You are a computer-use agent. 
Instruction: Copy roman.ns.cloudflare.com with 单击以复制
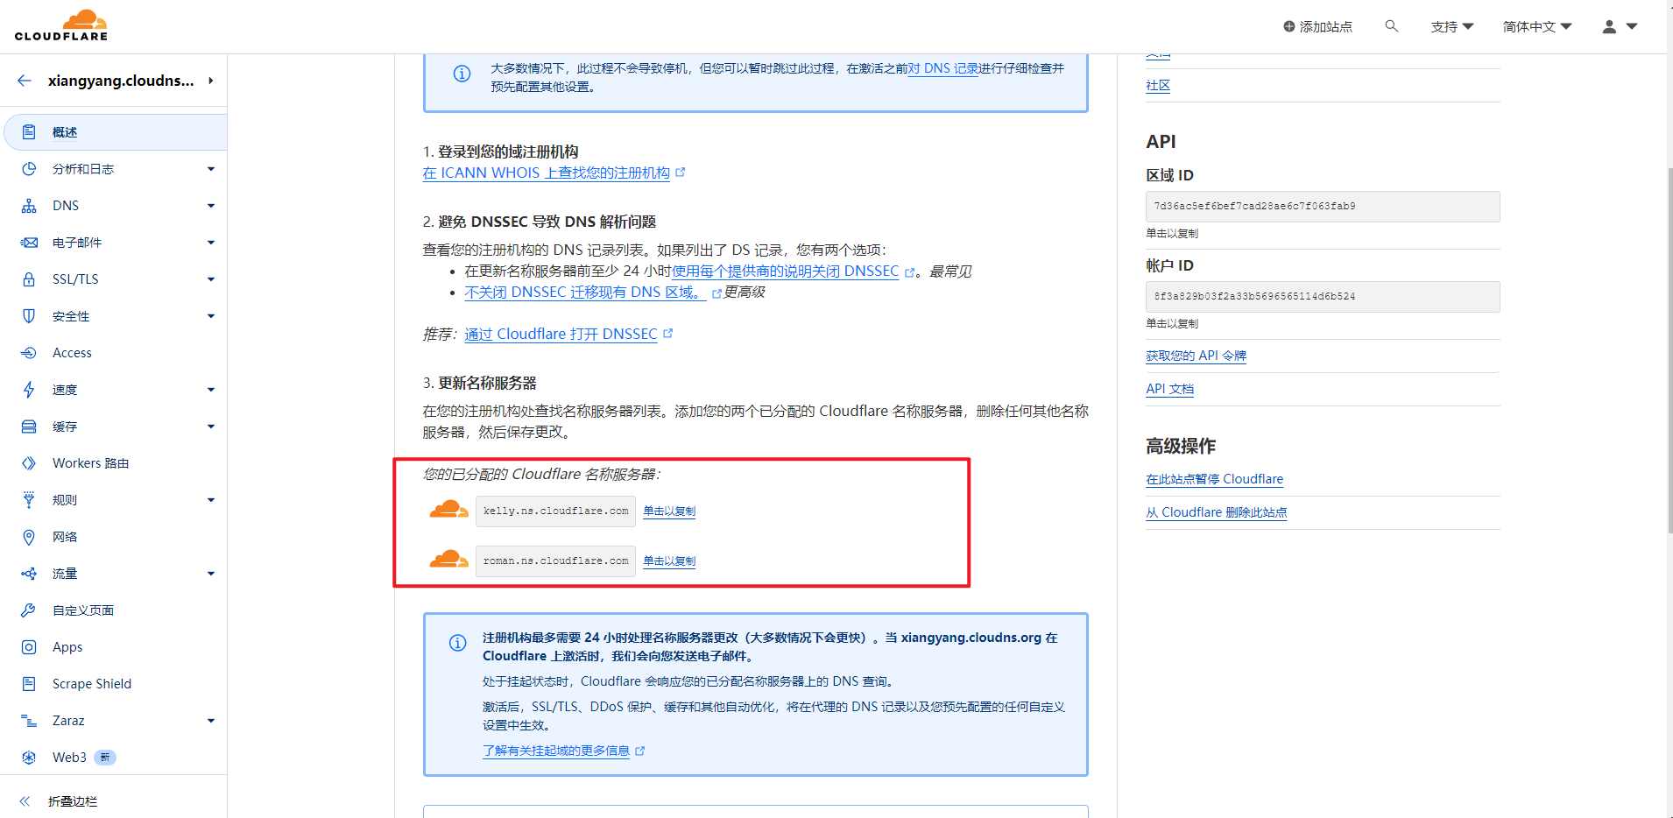pos(669,561)
